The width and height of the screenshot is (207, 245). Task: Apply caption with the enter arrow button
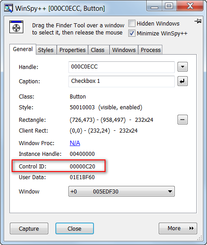[182, 81]
